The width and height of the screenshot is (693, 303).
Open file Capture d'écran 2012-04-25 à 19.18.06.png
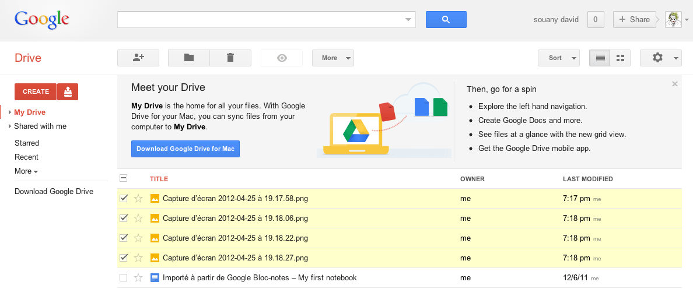235,218
